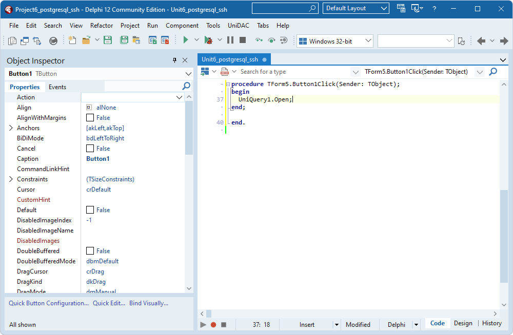513x335 pixels.
Task: Switch to the Events tab in Object Inspector
Action: point(57,87)
